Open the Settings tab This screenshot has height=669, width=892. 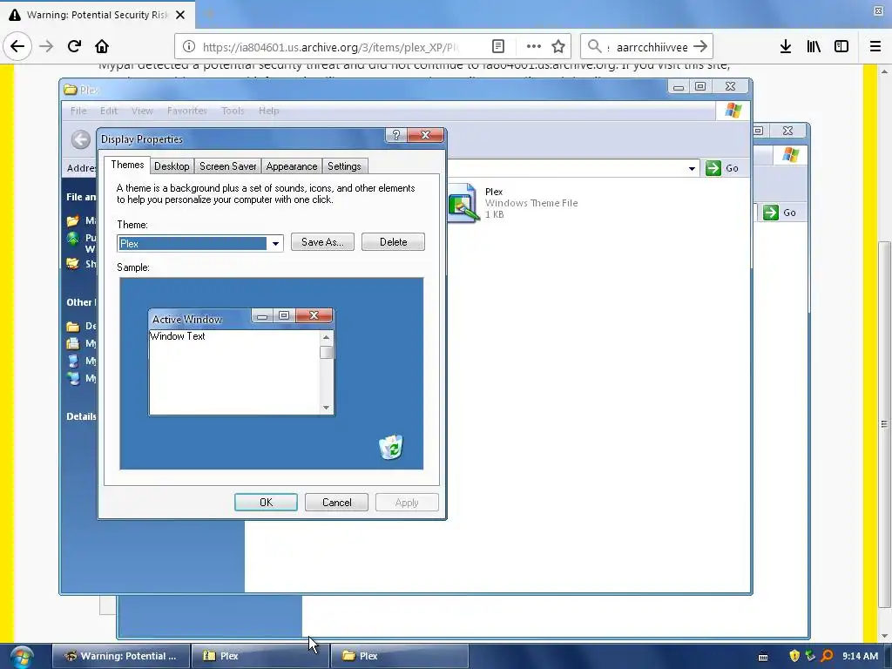(344, 166)
